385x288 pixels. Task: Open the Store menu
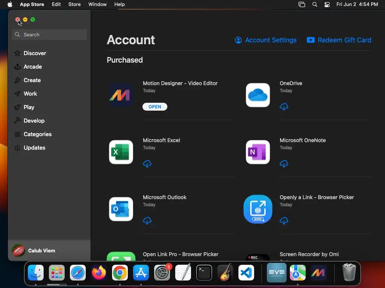pyautogui.click(x=74, y=4)
